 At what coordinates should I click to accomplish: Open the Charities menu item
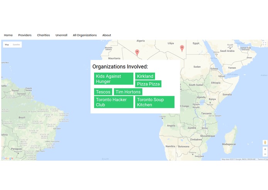pos(44,35)
